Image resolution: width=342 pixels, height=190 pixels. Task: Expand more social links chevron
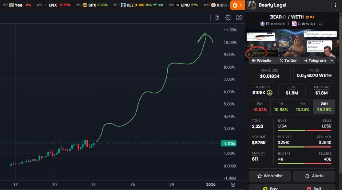point(332,61)
